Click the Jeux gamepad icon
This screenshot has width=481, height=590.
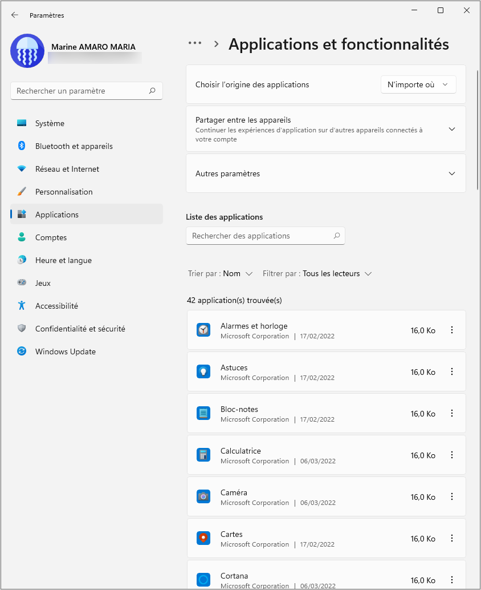pyautogui.click(x=22, y=282)
